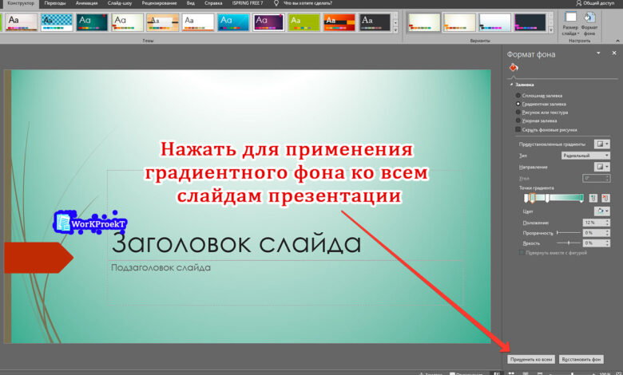Screen dimensions: 623x375
Task: Switch to the Анимация ribbon tab
Action: pyautogui.click(x=87, y=3)
